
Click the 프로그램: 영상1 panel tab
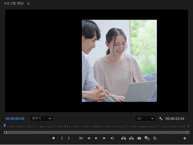pos(14,4)
